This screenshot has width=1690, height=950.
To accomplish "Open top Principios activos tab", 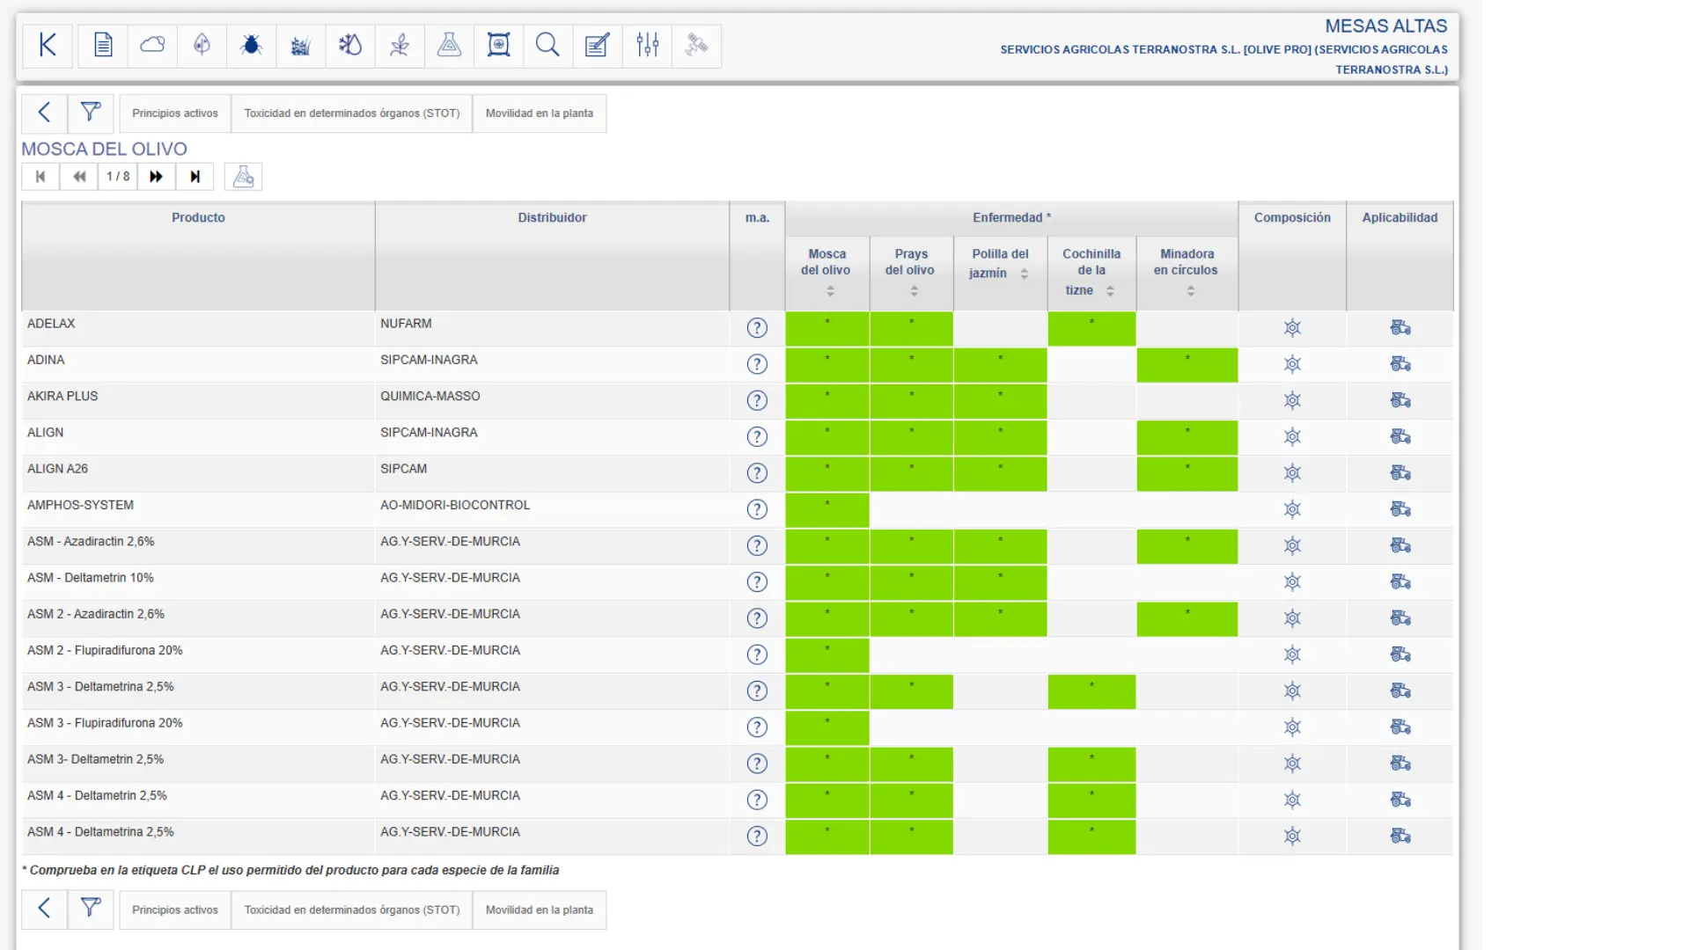I will click(x=175, y=113).
